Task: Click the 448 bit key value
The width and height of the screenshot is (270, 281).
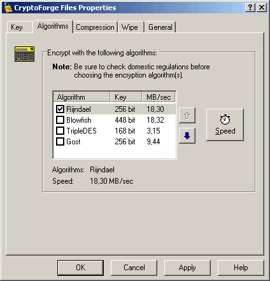Action: (x=125, y=120)
